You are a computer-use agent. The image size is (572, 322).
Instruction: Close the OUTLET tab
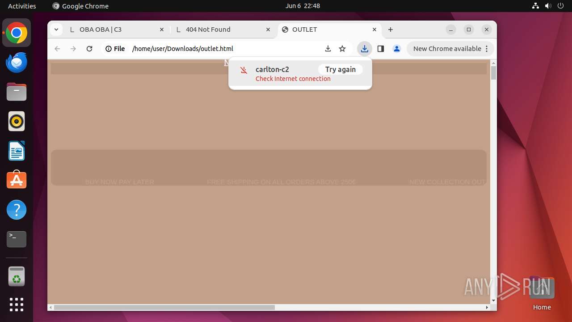tap(374, 30)
